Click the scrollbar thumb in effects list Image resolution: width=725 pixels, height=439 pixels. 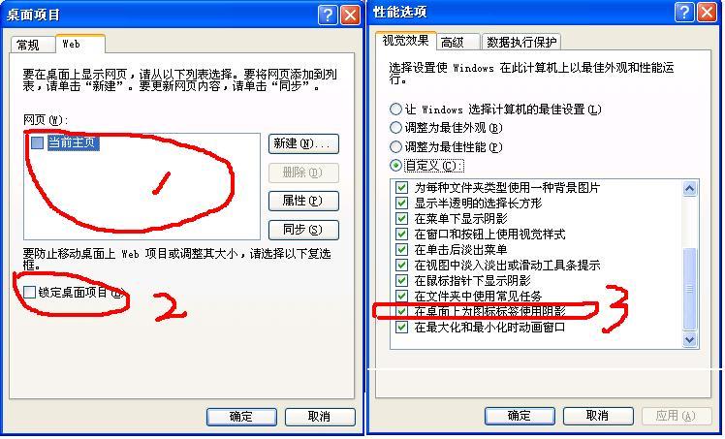(689, 289)
